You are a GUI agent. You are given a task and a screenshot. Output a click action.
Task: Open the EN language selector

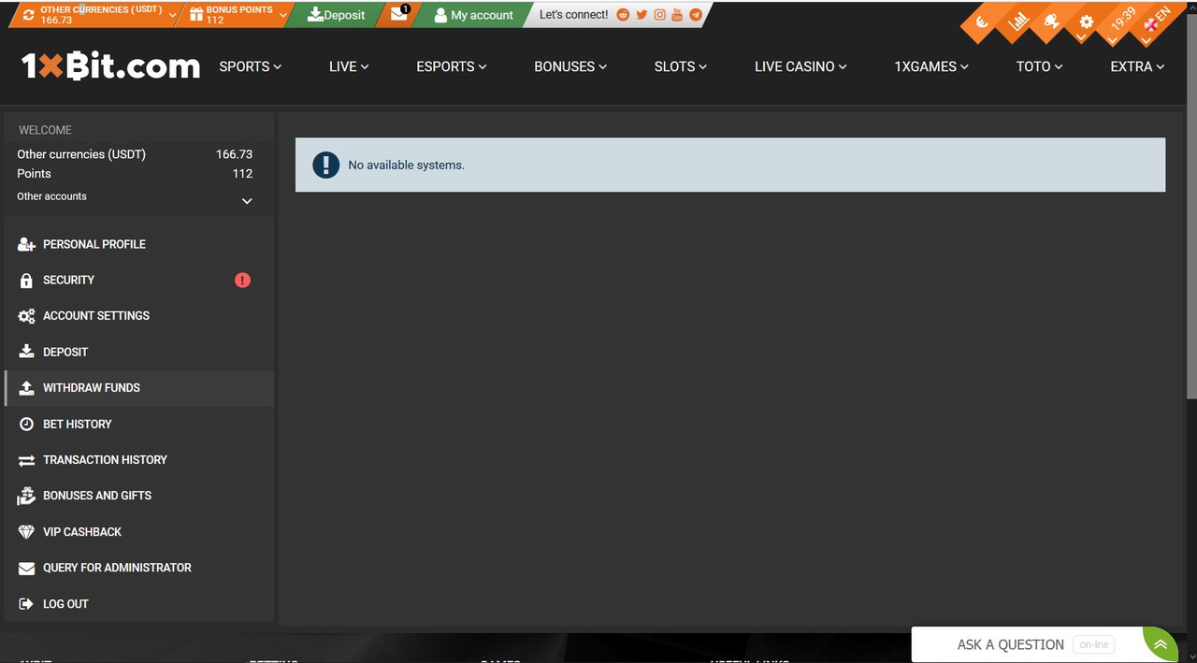[1156, 21]
